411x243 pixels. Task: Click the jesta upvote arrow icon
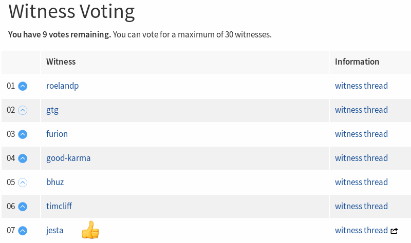(x=23, y=231)
